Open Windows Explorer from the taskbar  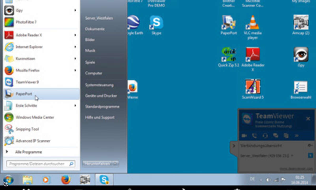click(x=28, y=180)
